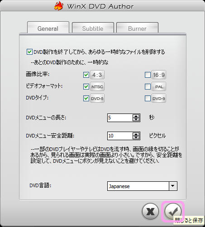Image resolution: width=205 pixels, height=227 pixels.
Task: Click the DVDメニュー安全距離 label
Action: coord(50,136)
